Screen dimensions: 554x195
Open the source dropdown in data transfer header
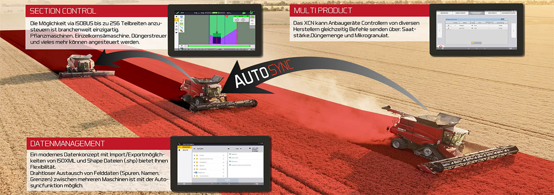click(211, 149)
